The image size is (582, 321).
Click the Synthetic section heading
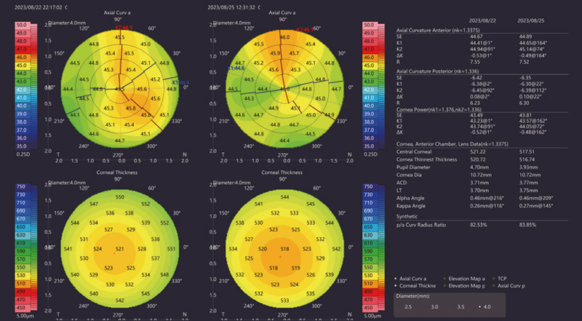point(407,216)
